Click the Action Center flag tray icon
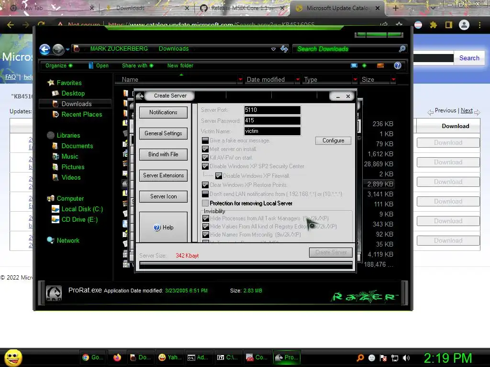490x367 pixels. click(x=383, y=358)
